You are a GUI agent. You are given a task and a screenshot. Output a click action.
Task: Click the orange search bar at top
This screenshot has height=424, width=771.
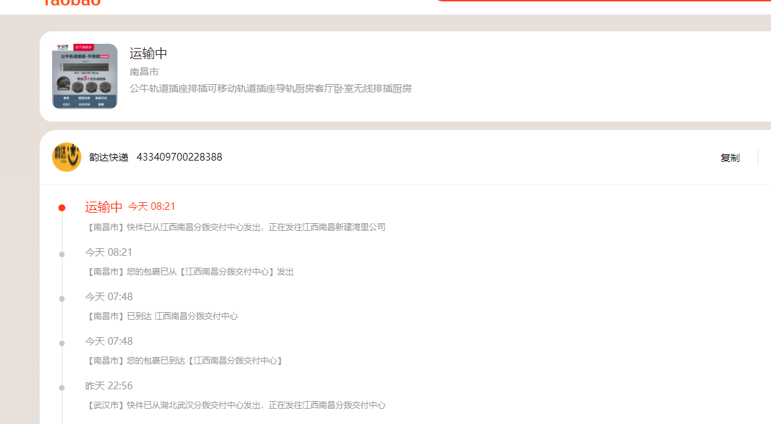tap(603, 1)
